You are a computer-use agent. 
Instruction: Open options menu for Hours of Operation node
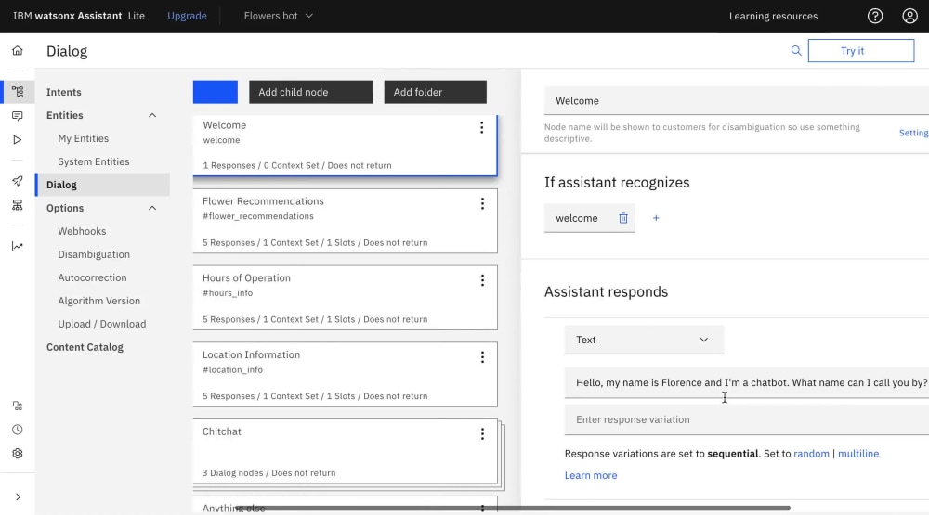(x=482, y=280)
